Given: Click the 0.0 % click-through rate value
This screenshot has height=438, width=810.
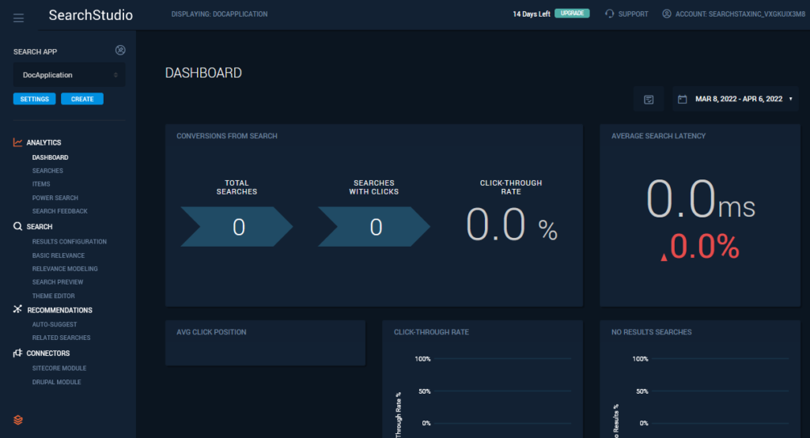Looking at the screenshot, I should pos(512,225).
